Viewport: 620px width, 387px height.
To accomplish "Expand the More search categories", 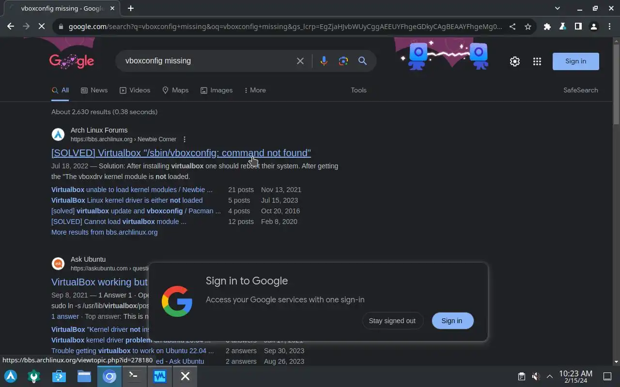I will (255, 90).
